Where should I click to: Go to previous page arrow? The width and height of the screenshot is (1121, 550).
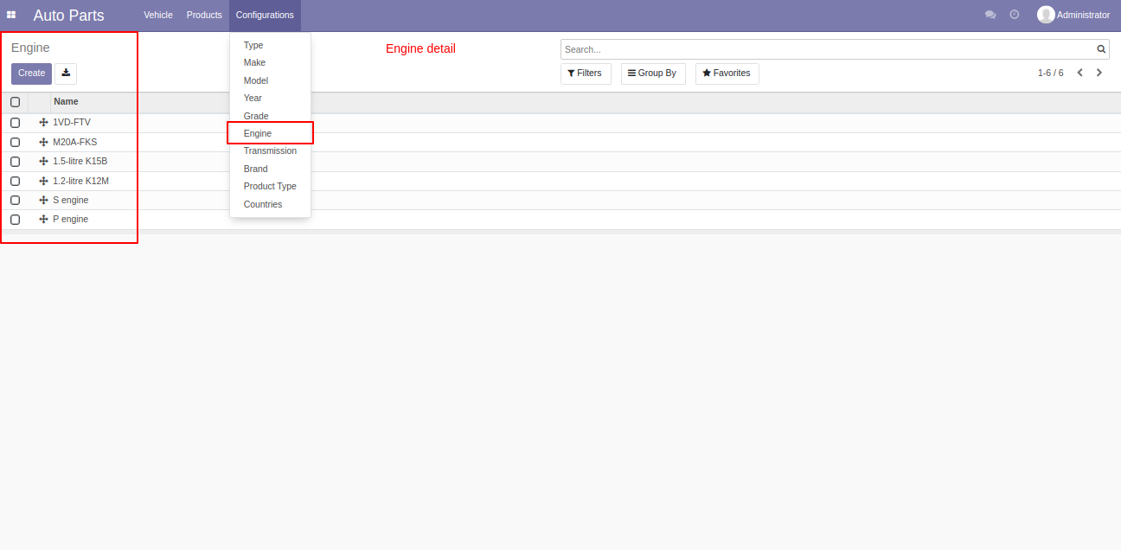1079,73
